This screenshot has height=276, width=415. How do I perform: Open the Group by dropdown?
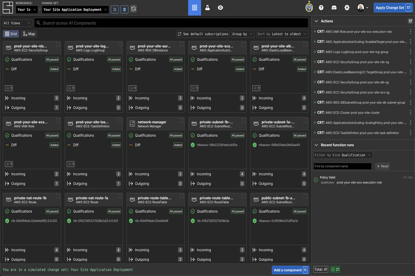coord(242,34)
